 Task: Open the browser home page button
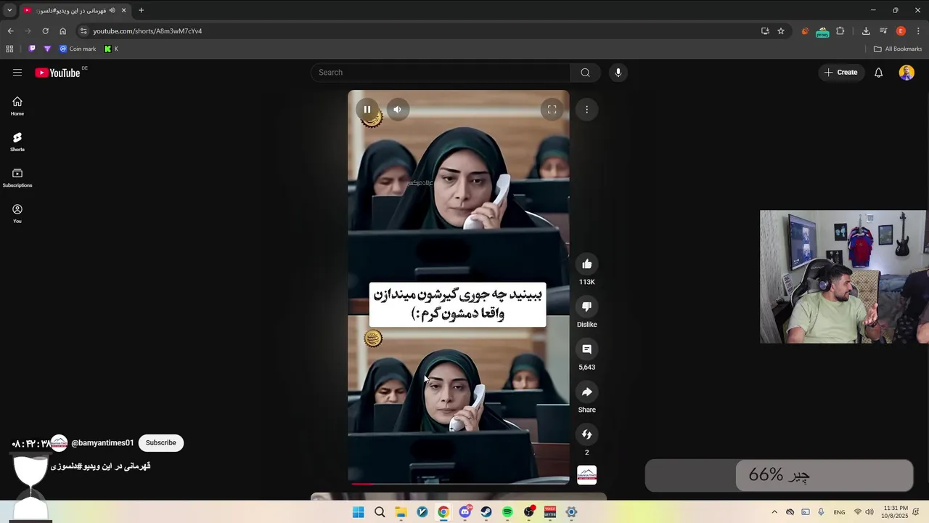click(x=62, y=31)
